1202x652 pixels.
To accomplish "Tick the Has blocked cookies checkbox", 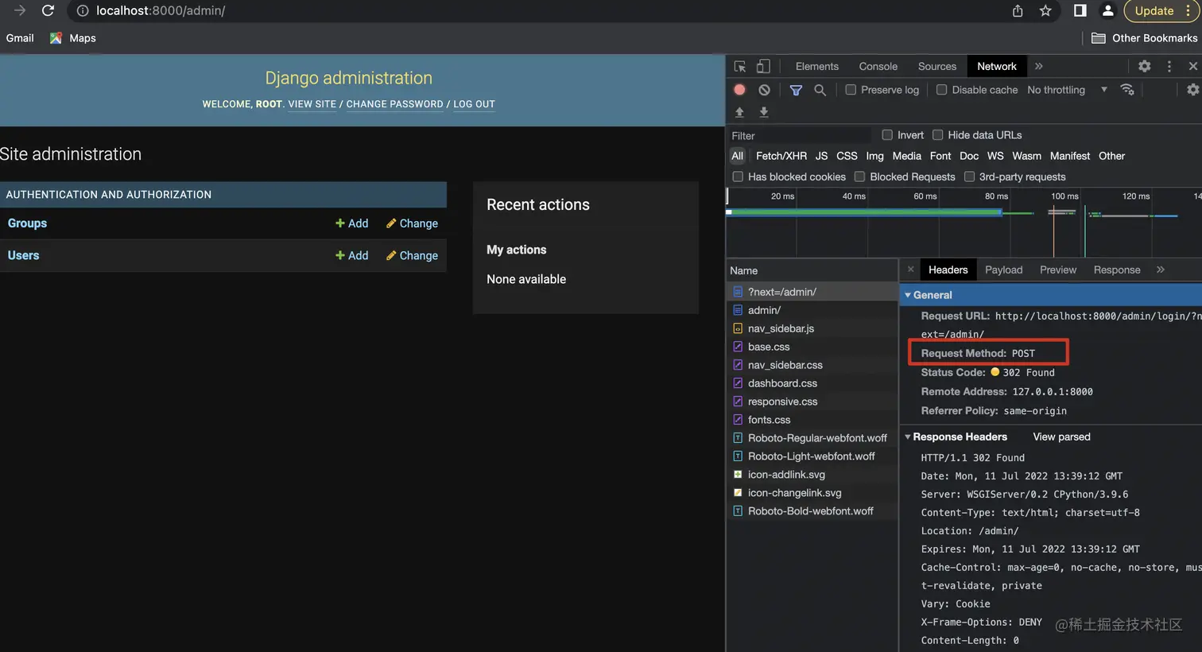I will click(738, 177).
